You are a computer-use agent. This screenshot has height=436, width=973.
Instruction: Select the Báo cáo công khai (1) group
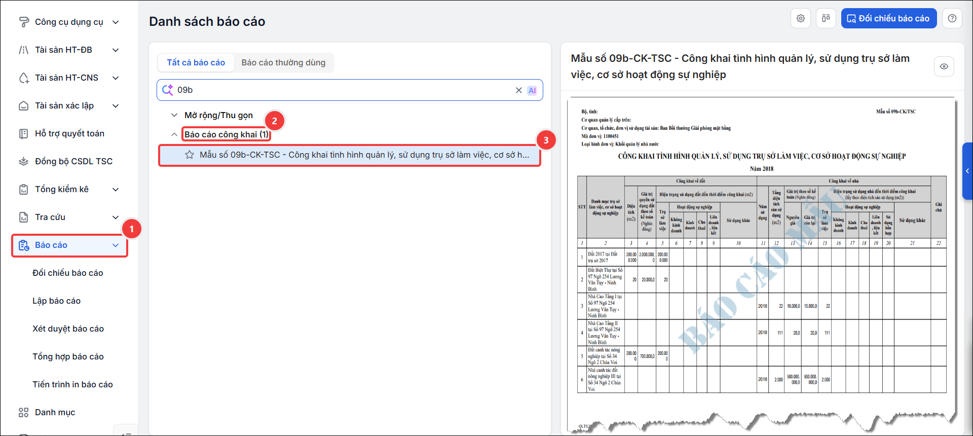226,134
